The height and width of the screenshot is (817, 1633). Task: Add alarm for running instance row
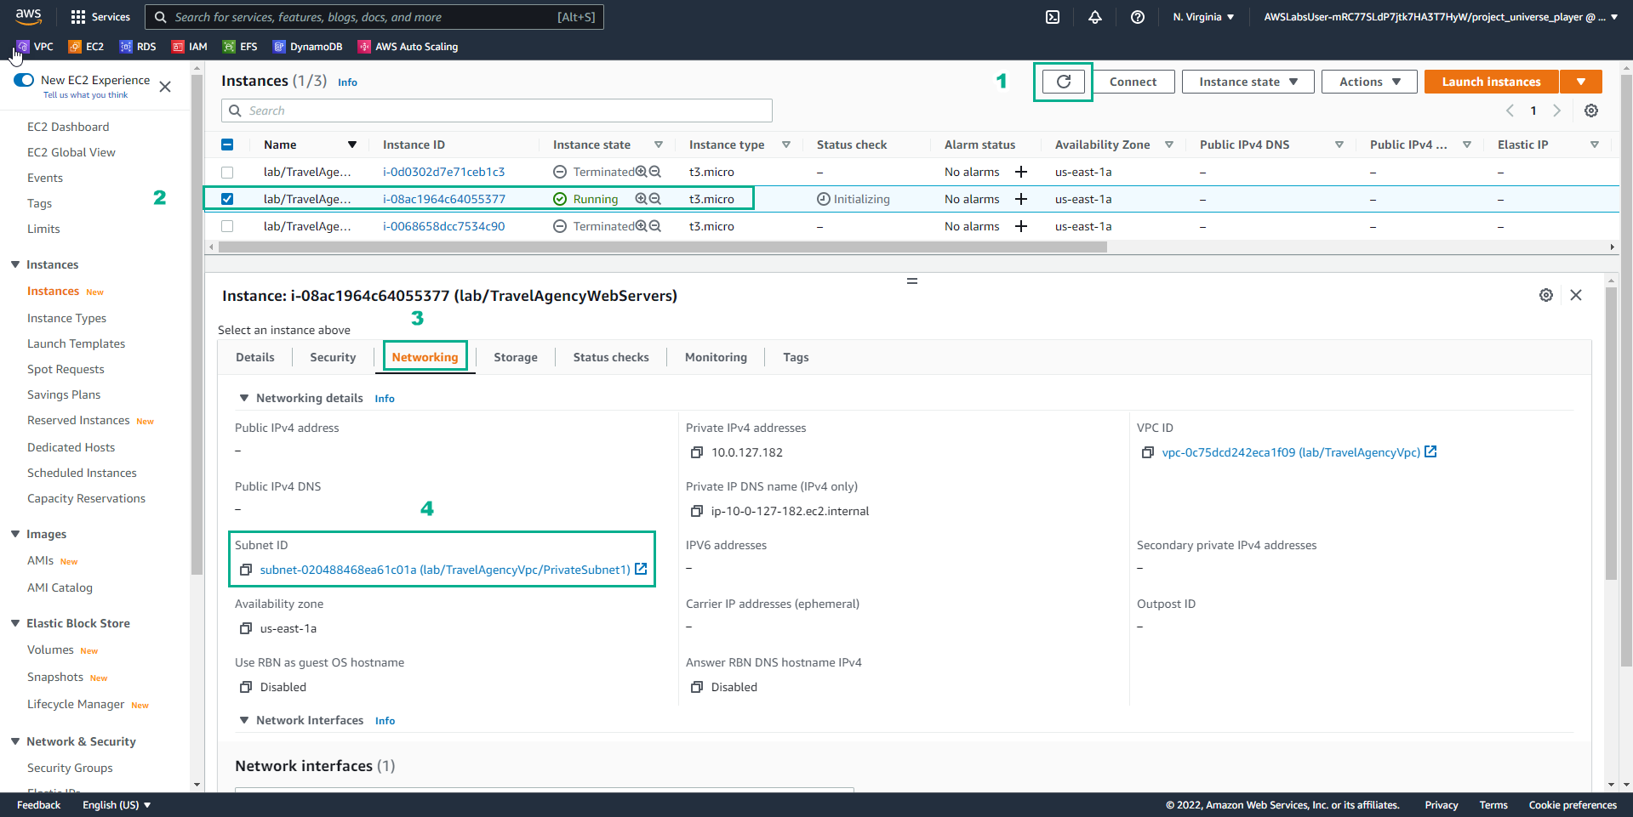1021,199
